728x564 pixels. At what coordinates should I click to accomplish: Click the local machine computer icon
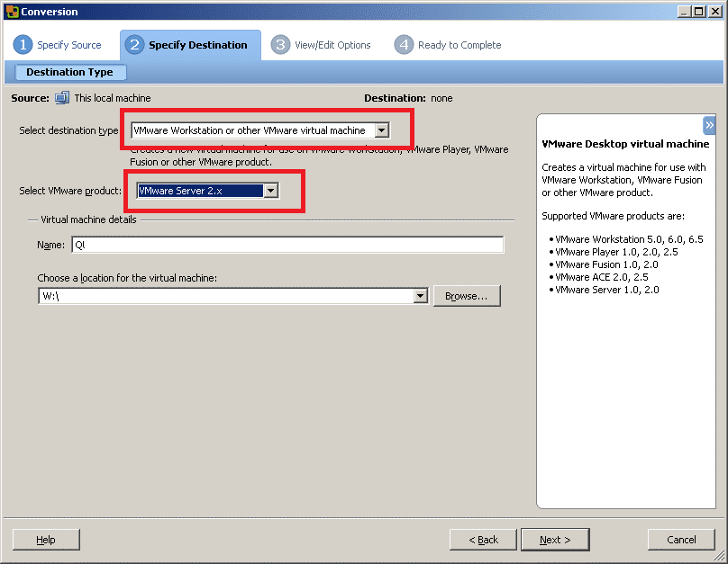click(x=62, y=98)
